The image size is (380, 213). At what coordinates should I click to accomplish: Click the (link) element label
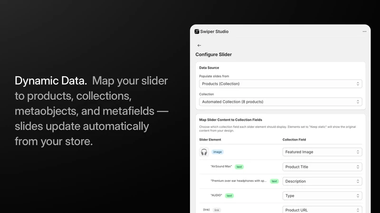click(x=206, y=210)
